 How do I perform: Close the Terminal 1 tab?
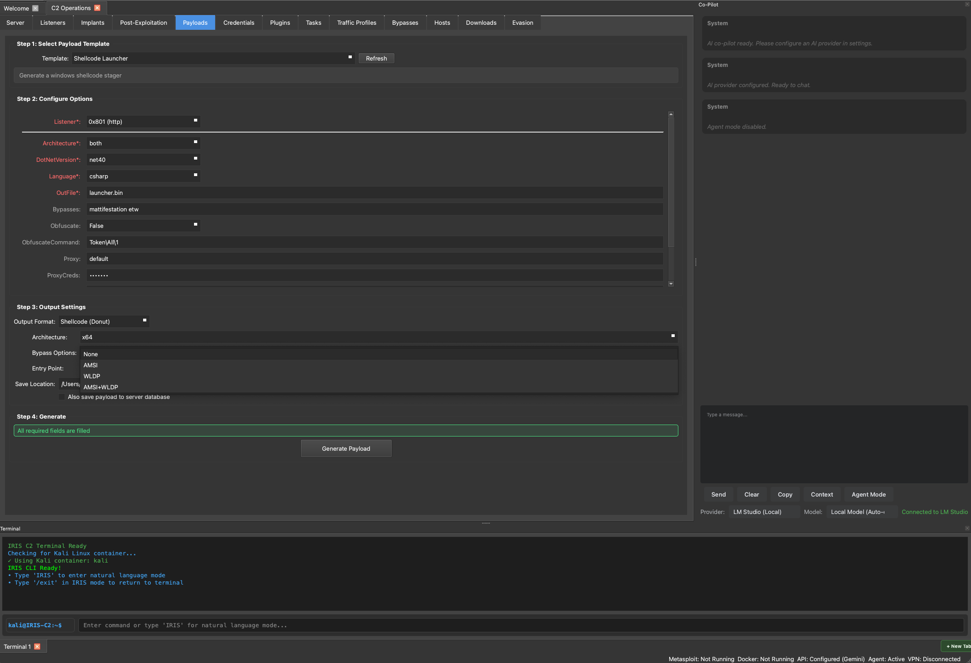pyautogui.click(x=37, y=646)
